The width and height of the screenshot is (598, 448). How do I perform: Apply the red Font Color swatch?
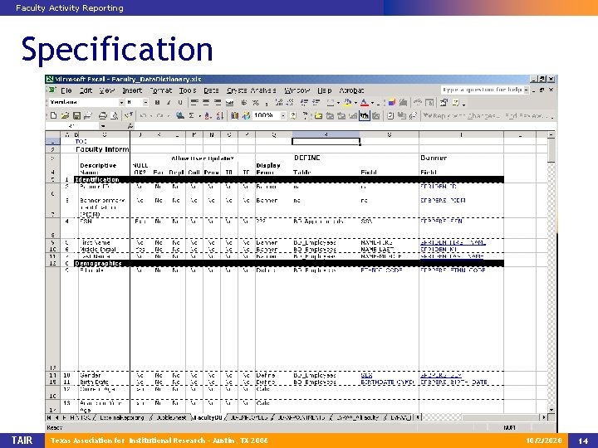click(x=365, y=102)
